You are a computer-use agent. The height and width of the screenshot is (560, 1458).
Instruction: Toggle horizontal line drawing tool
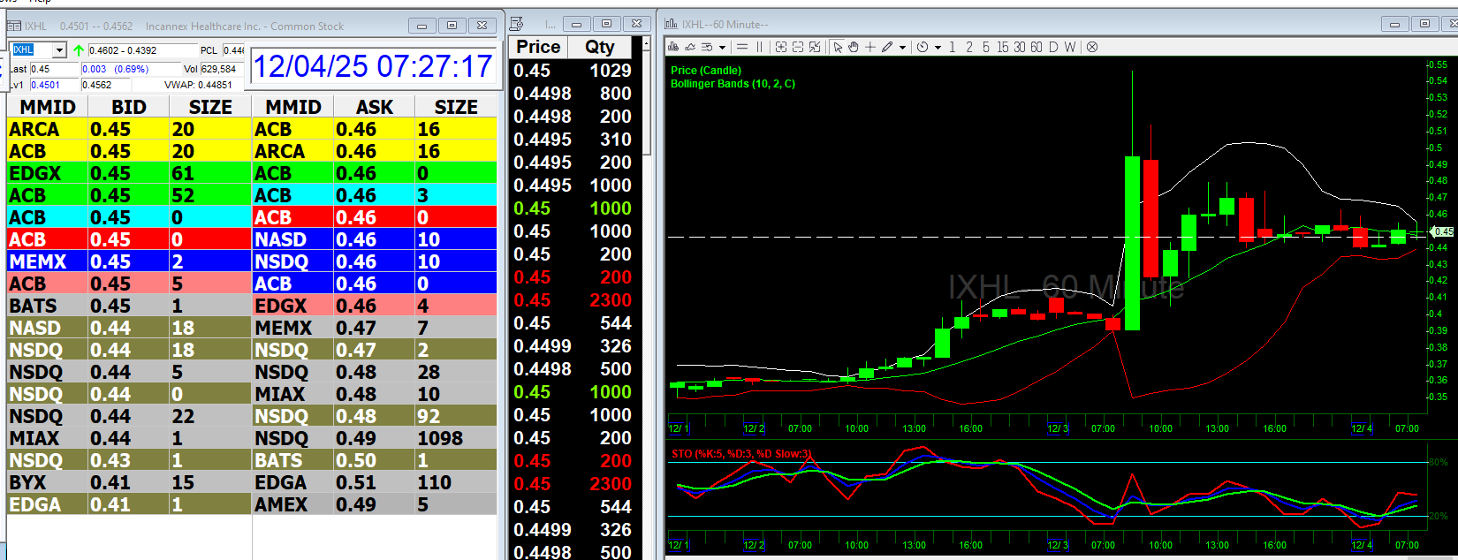click(742, 47)
